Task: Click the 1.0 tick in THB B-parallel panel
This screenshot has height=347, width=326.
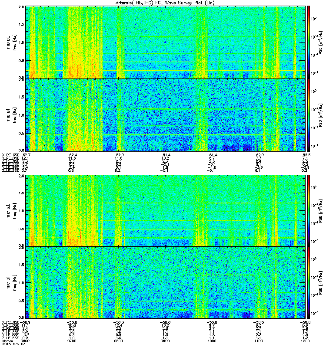Action: (21, 115)
